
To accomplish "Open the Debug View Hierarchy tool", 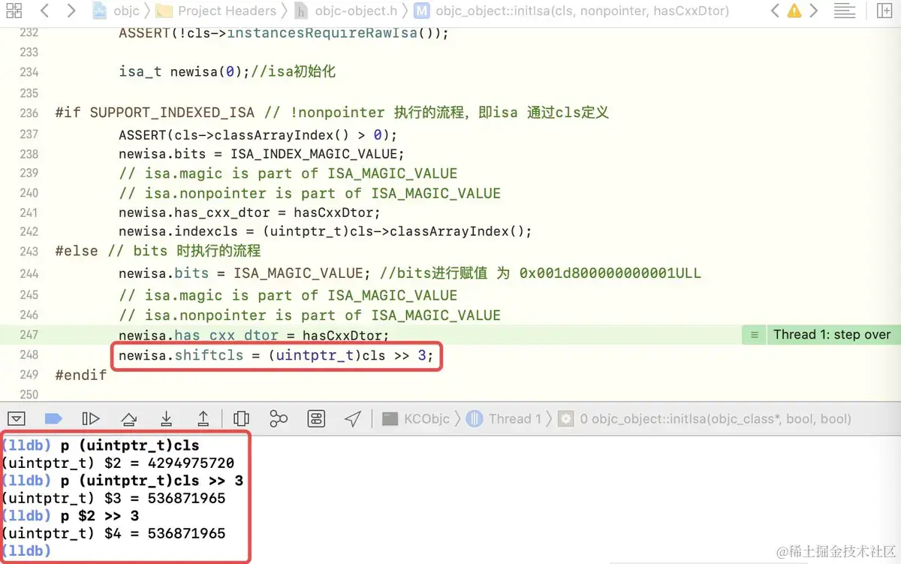I will (241, 418).
